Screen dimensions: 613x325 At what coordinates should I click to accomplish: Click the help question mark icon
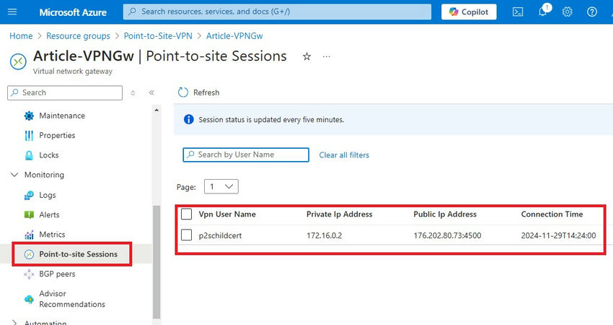592,12
